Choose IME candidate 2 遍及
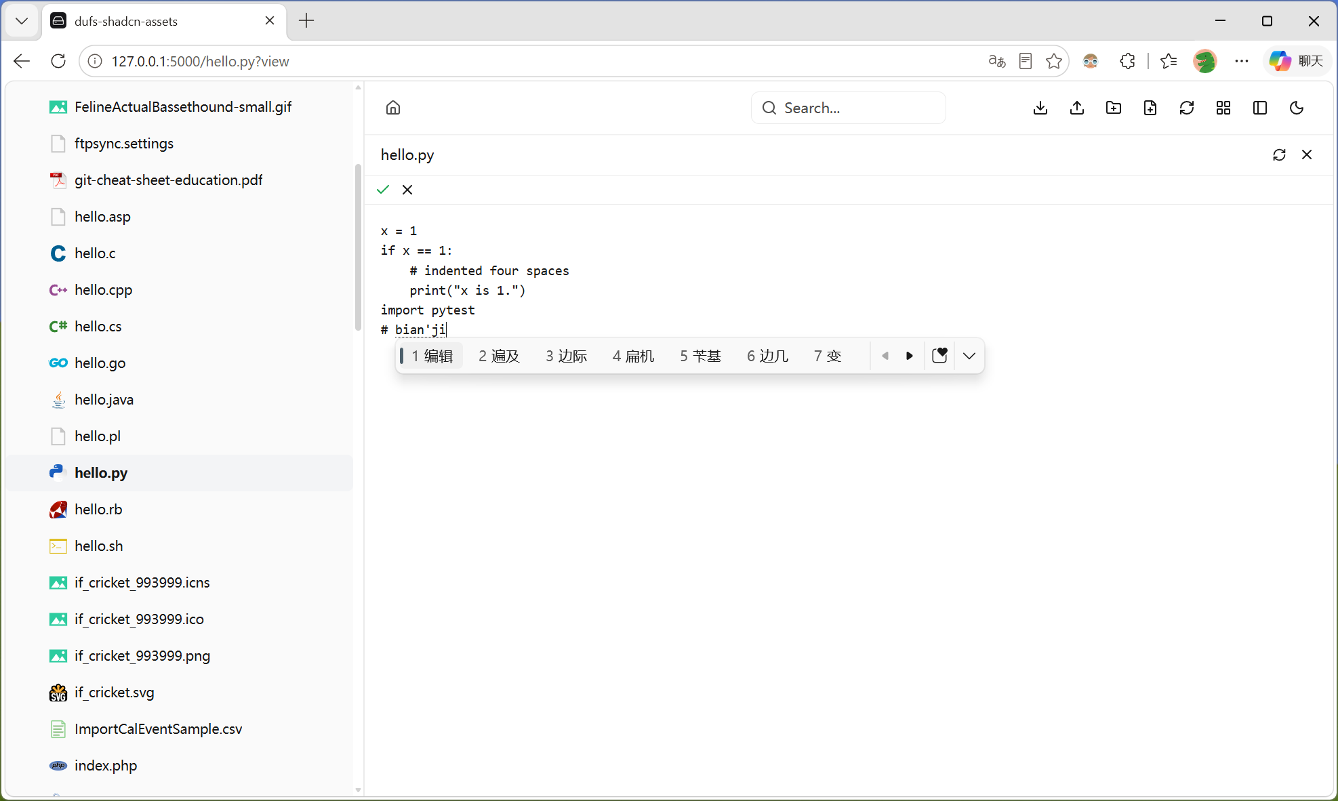The height and width of the screenshot is (801, 1338). pyautogui.click(x=499, y=356)
